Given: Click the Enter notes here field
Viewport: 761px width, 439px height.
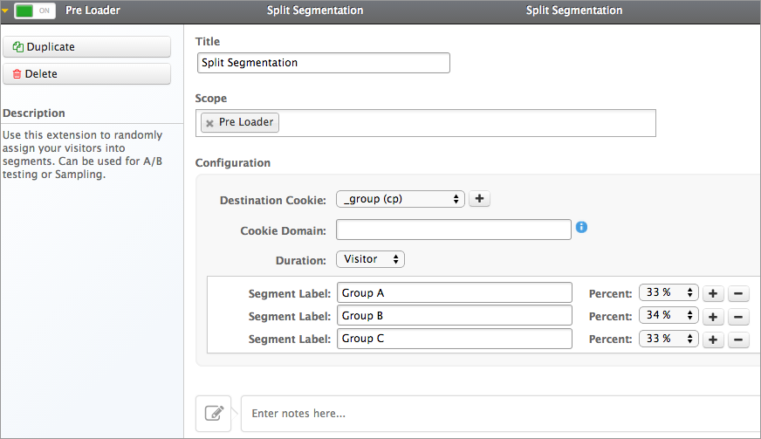Looking at the screenshot, I should (499, 413).
